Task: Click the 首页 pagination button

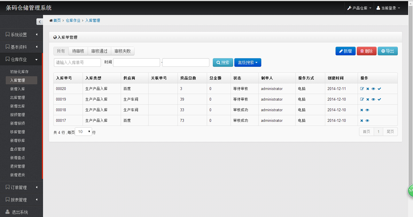Action: [367, 132]
